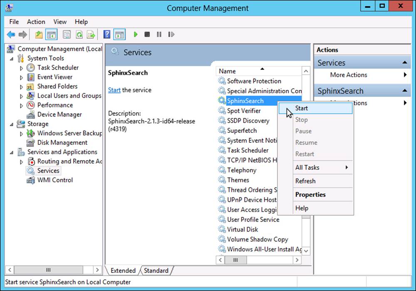Expand the Routing and Remote Access node
416x291 pixels.
[22, 162]
